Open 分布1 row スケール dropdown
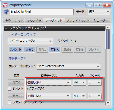This screenshot has width=114, height=110. pyautogui.click(x=95, y=96)
